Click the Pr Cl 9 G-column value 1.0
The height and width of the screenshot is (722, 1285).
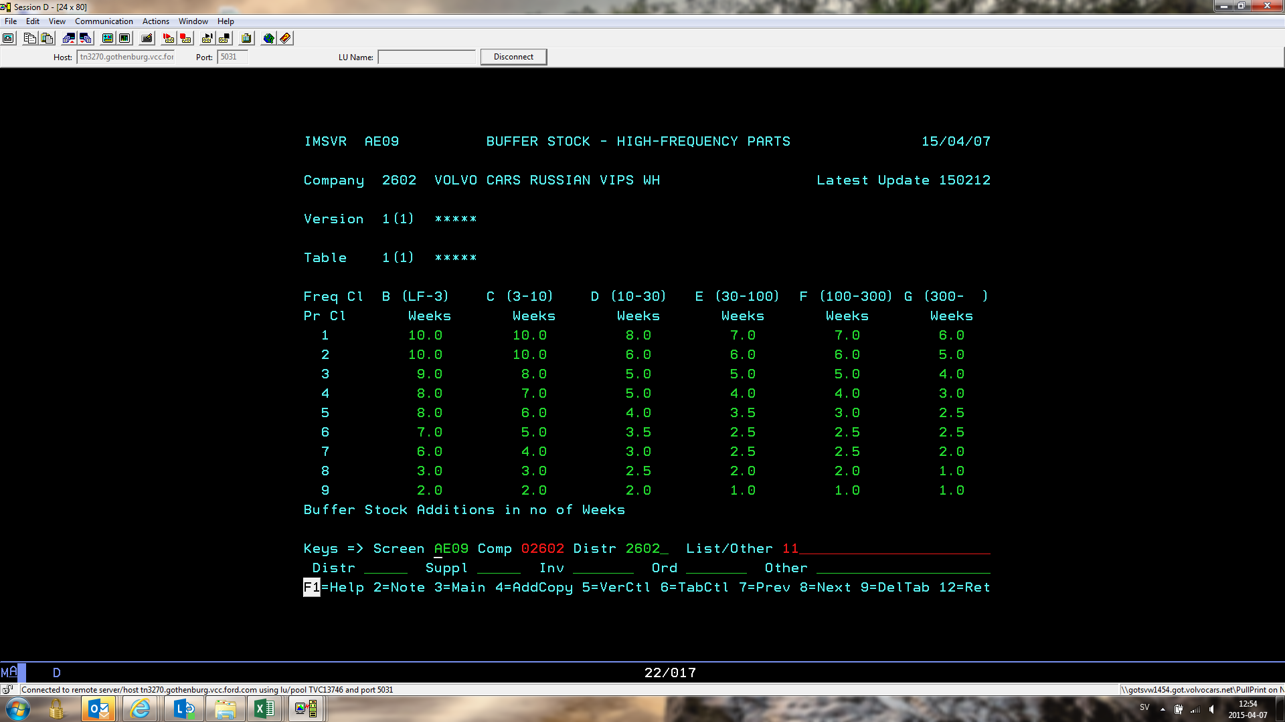point(952,491)
